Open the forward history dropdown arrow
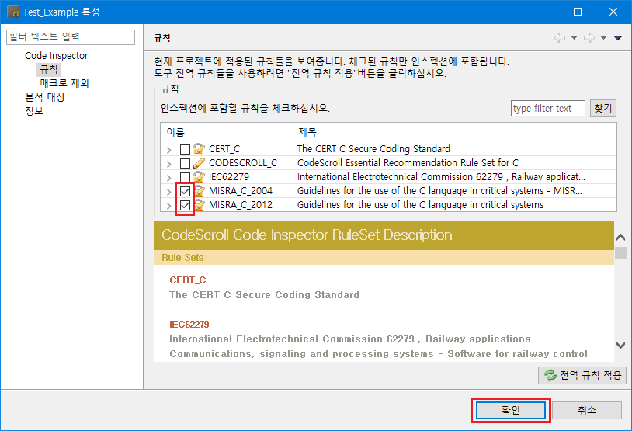Image resolution: width=632 pixels, height=431 pixels. (x=603, y=38)
